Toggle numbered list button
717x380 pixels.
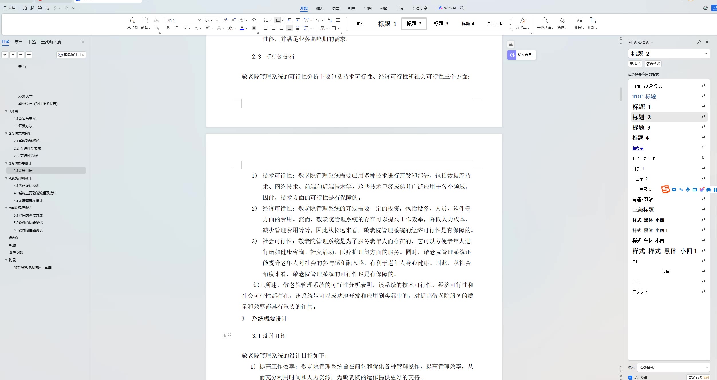[277, 20]
